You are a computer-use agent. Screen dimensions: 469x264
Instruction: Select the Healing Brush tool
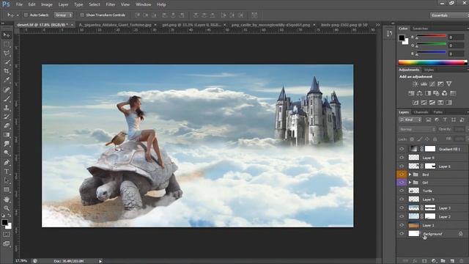click(7, 89)
